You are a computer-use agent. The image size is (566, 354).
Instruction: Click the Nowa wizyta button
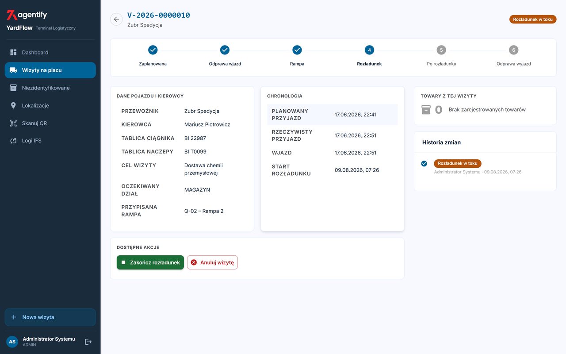50,317
